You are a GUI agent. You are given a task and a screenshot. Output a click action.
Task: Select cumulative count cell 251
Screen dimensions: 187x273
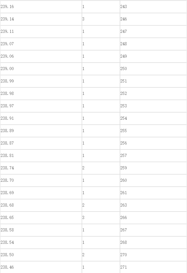pos(153,81)
